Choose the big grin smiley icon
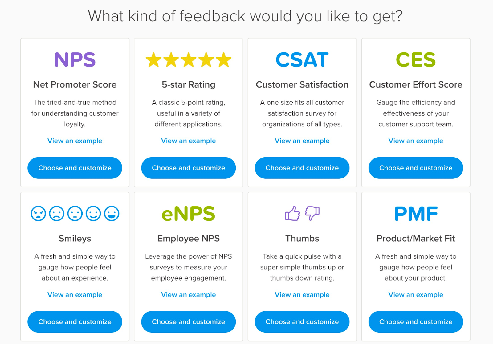This screenshot has height=344, width=493. 112,213
